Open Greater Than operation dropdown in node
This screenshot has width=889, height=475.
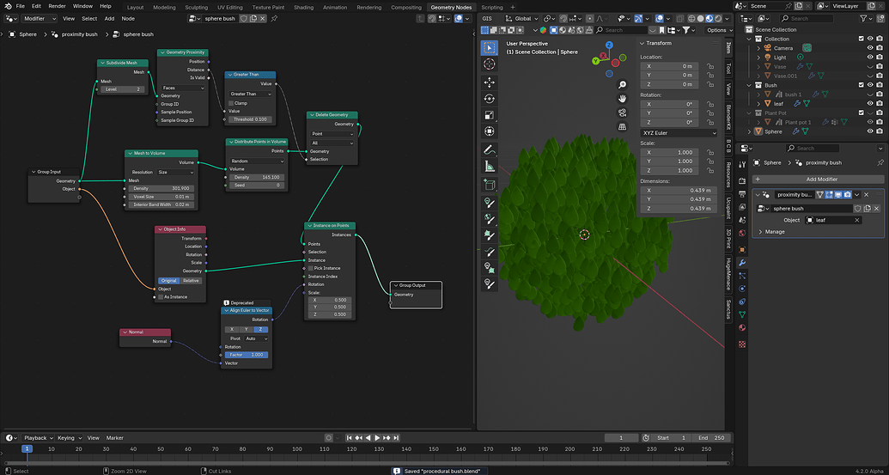click(249, 94)
